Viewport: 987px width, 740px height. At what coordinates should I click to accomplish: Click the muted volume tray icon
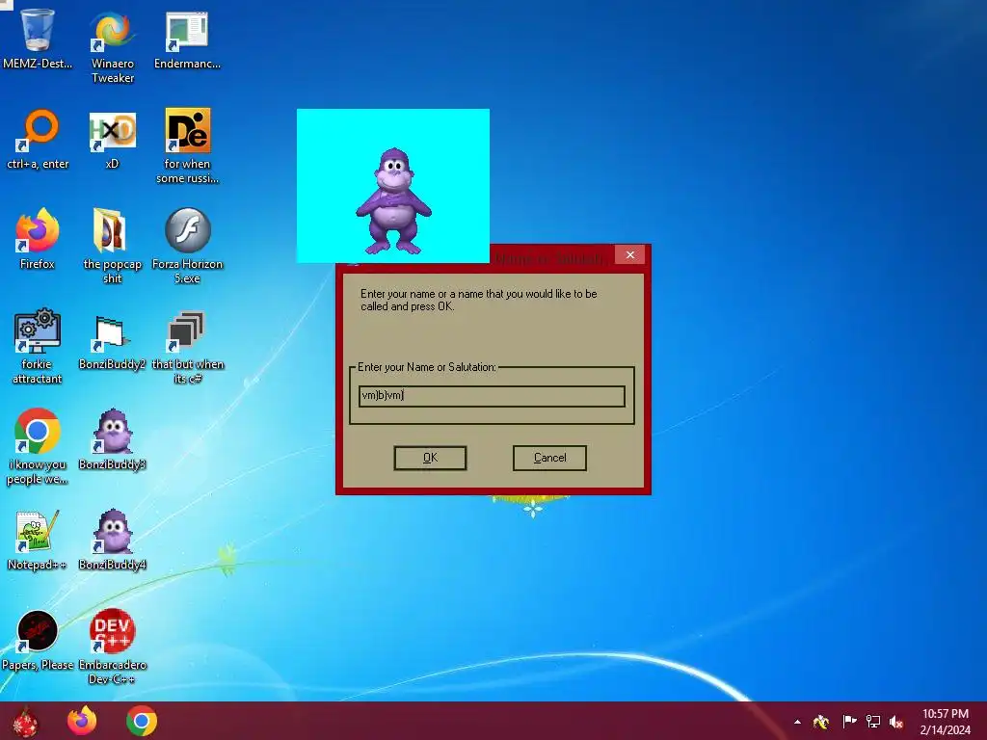tap(896, 722)
